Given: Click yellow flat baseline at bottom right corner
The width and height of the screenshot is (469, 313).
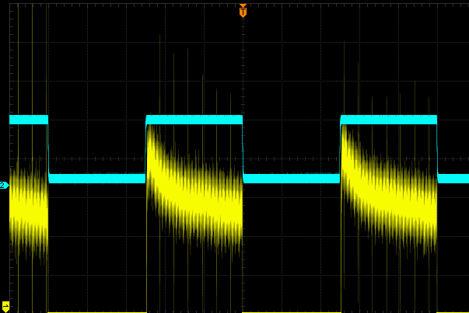Looking at the screenshot, I should tap(453, 311).
